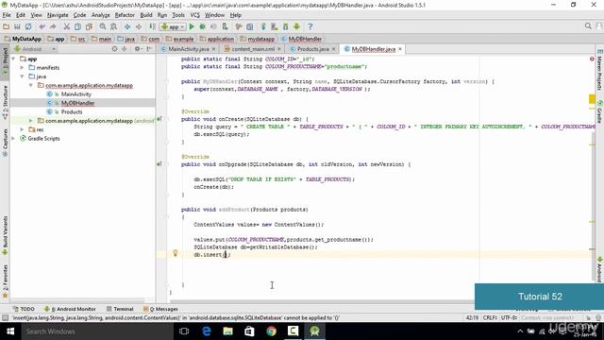Image resolution: width=604 pixels, height=340 pixels.
Task: Open the File menu
Action: (x=7, y=15)
